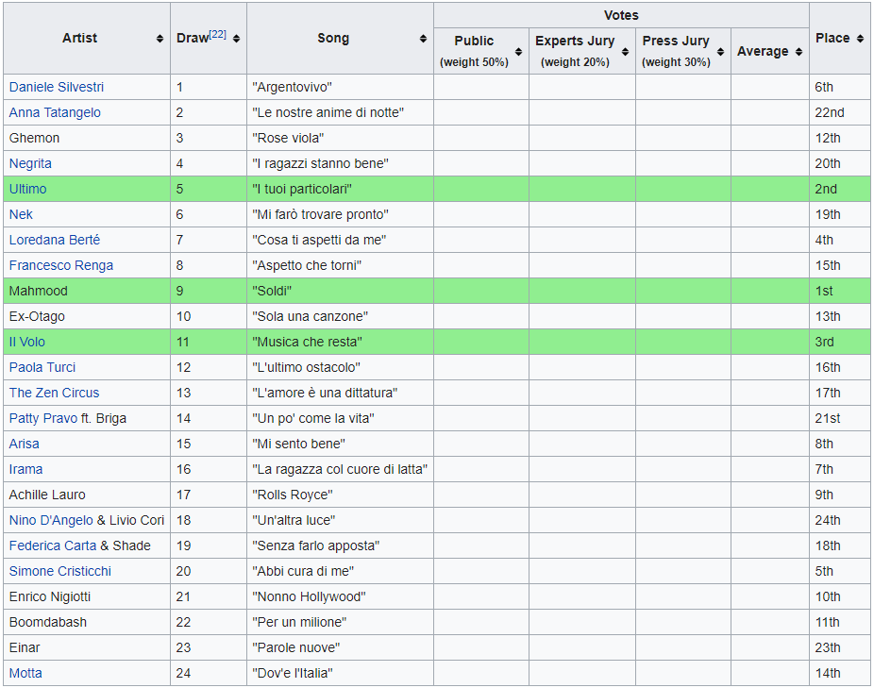Follow the Ultimo link in green row
The height and width of the screenshot is (688, 874).
[x=27, y=189]
